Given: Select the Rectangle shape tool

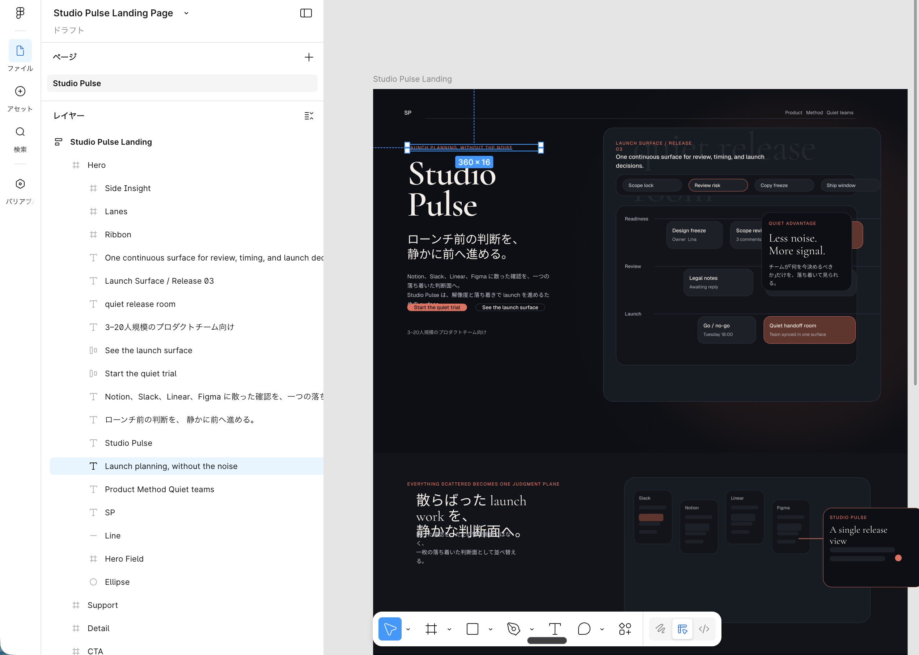Looking at the screenshot, I should [472, 629].
